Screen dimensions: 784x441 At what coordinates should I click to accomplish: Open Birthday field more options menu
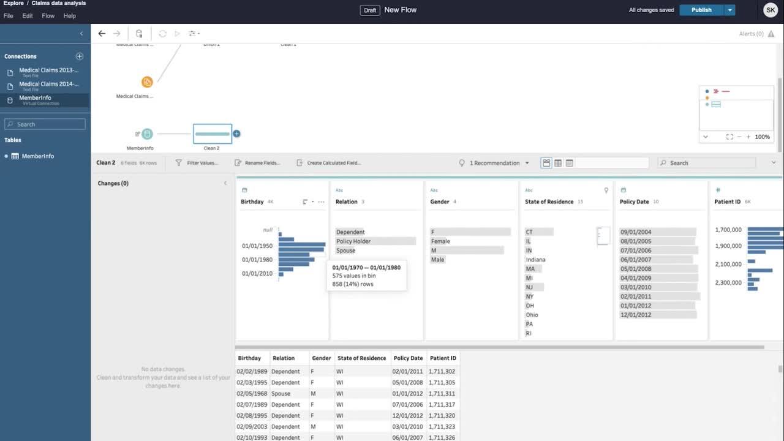pyautogui.click(x=322, y=202)
